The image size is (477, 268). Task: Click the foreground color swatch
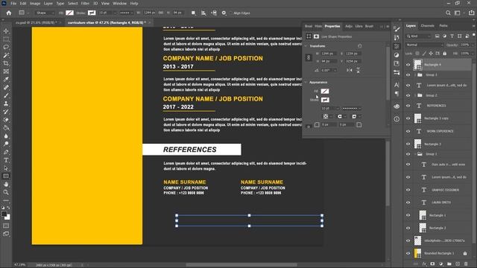point(4,214)
